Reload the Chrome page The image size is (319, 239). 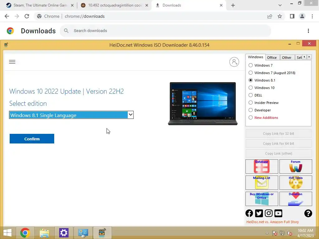tap(27, 16)
